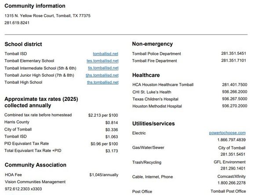Click the HOA Fee $1,045/annually amount

click(x=104, y=175)
